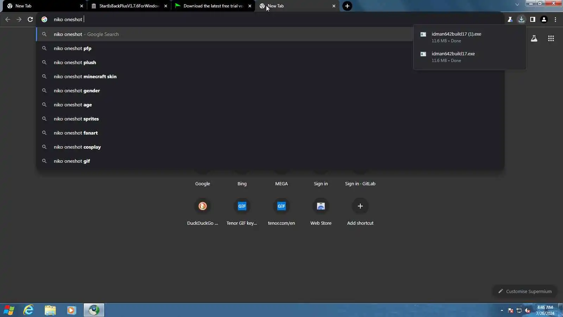Open the tenor.com/en shortcut
The width and height of the screenshot is (563, 317).
click(x=281, y=212)
